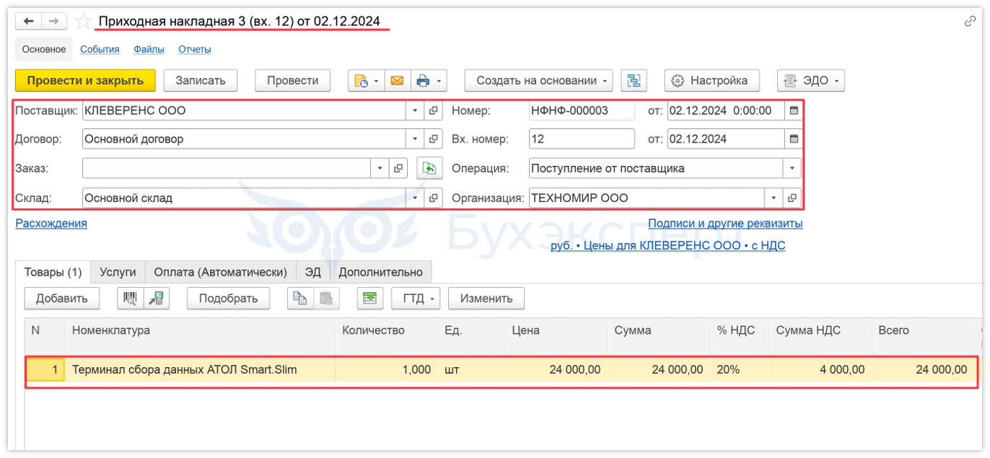Search item by barcode icon
Image resolution: width=990 pixels, height=458 pixels.
coord(130,299)
